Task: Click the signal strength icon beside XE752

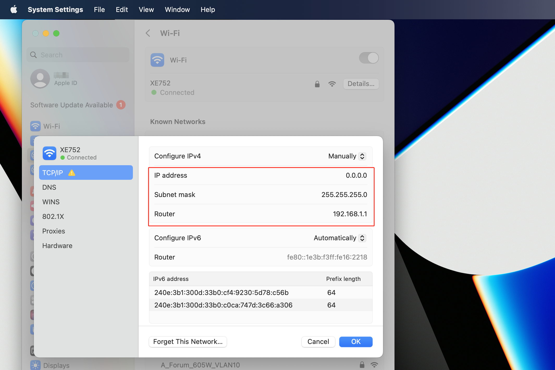Action: coord(332,84)
